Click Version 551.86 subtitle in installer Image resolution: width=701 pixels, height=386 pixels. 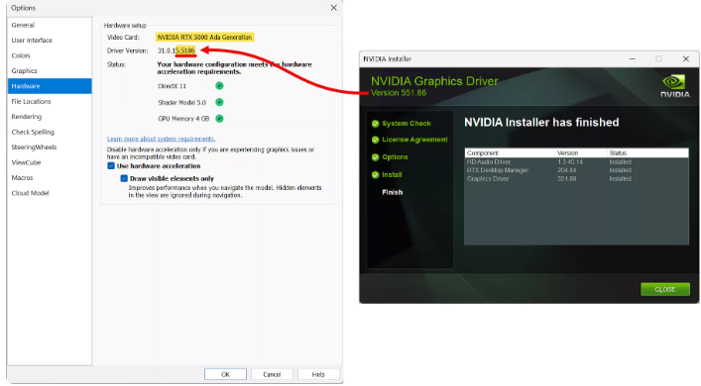399,93
